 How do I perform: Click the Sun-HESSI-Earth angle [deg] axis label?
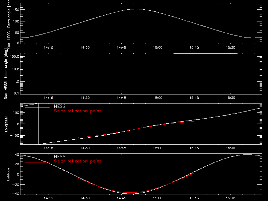[x=9, y=24]
